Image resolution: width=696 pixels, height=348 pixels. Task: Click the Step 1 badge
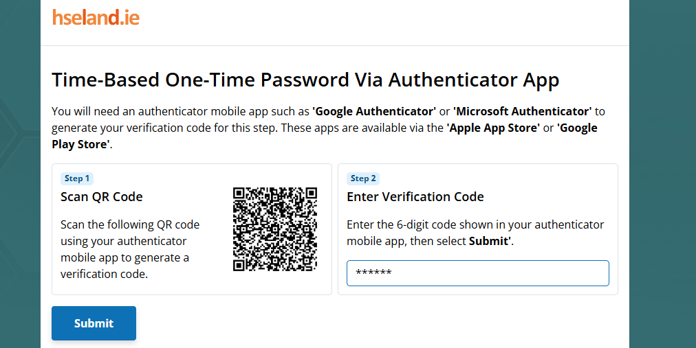[76, 178]
